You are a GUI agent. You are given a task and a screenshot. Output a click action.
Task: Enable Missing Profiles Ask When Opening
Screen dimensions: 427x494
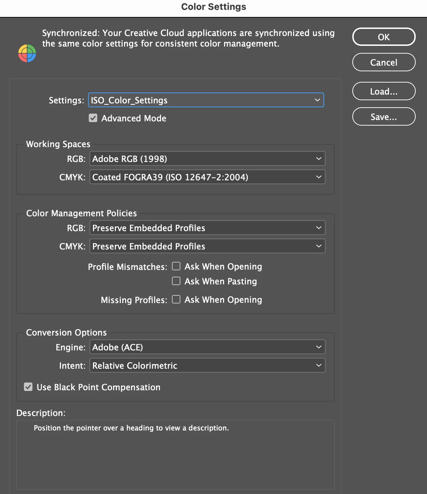(x=176, y=299)
